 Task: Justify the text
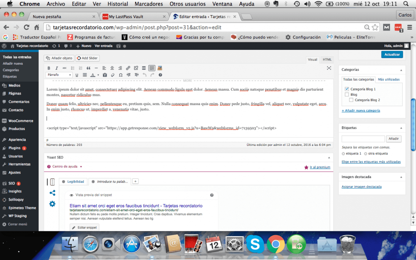(85, 75)
